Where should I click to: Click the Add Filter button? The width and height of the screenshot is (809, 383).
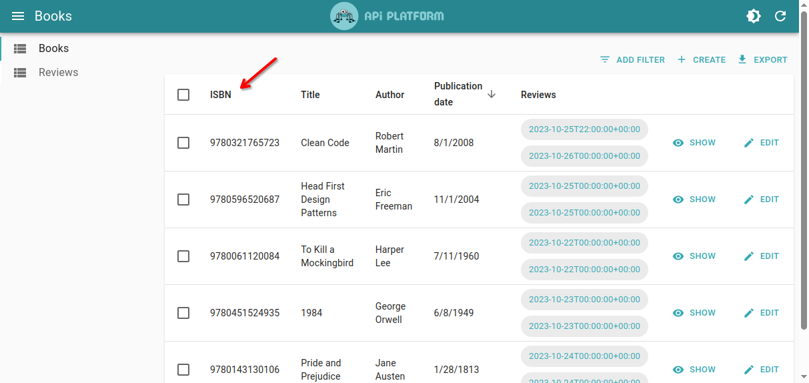click(632, 59)
